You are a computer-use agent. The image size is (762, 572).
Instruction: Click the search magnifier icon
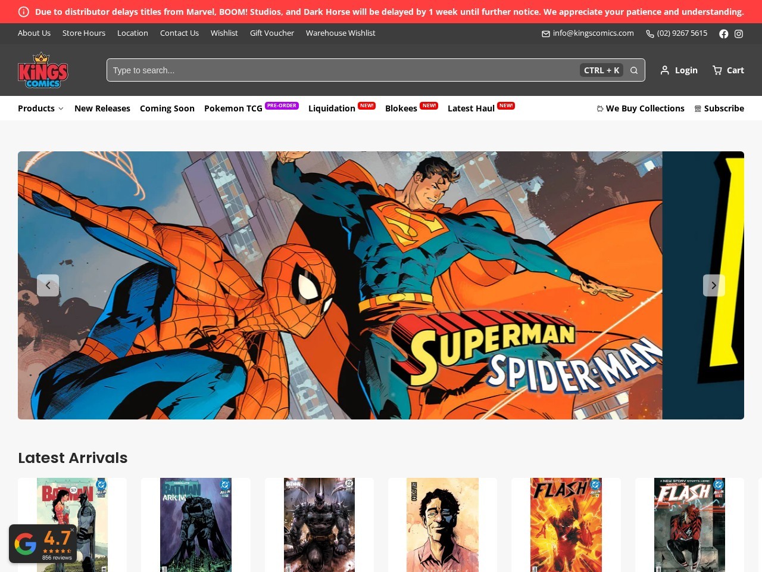click(633, 70)
